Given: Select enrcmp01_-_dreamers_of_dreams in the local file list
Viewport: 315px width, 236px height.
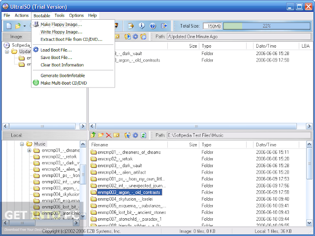Looking at the screenshot, I should (126, 152).
